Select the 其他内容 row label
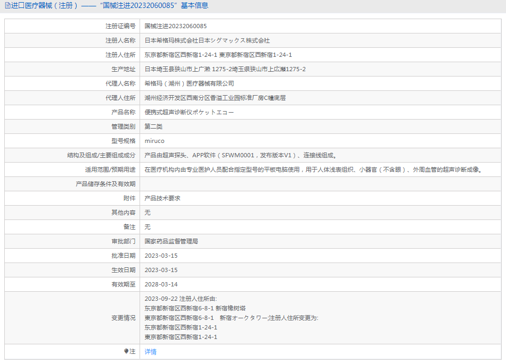Viewport: 506px width, 364px height. click(123, 213)
